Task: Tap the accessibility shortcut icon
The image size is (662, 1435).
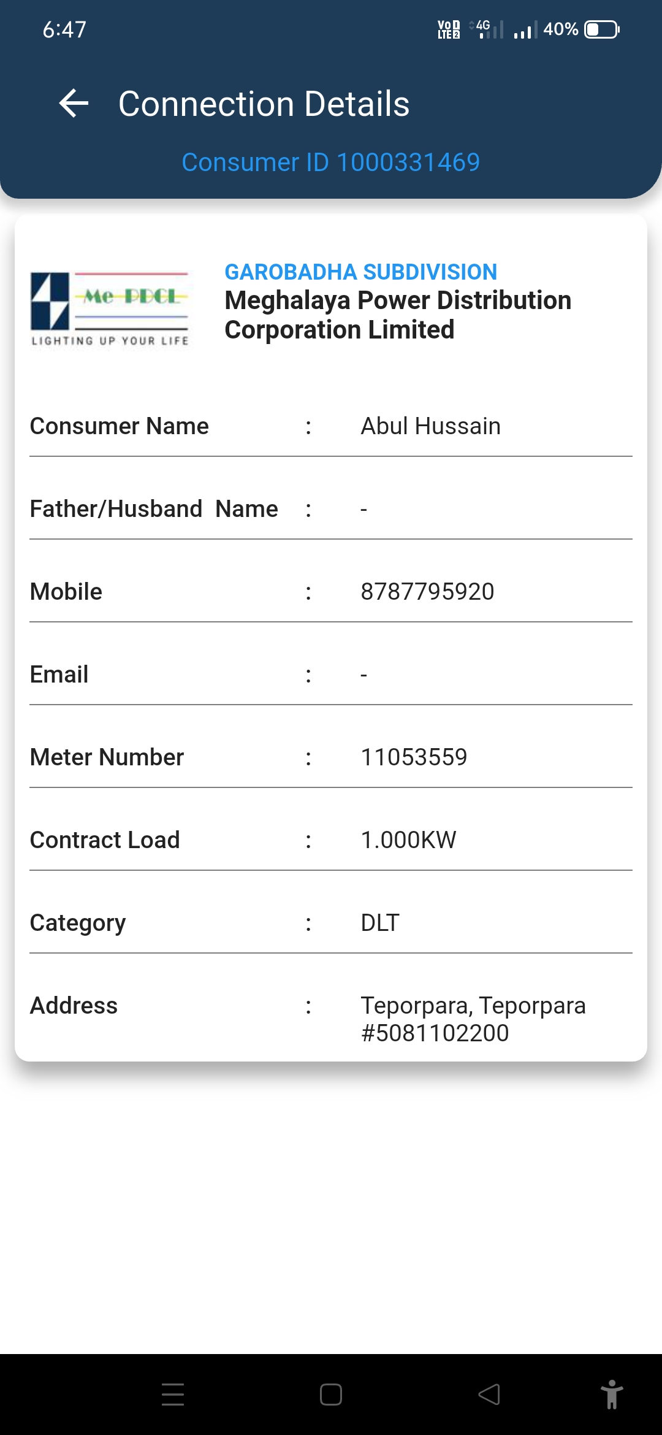Action: 611,1394
